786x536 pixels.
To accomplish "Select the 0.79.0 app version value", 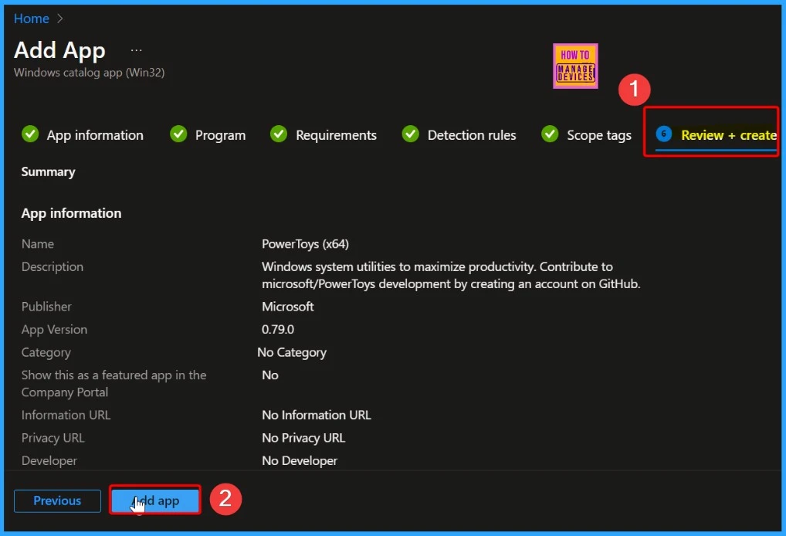I will [x=278, y=330].
